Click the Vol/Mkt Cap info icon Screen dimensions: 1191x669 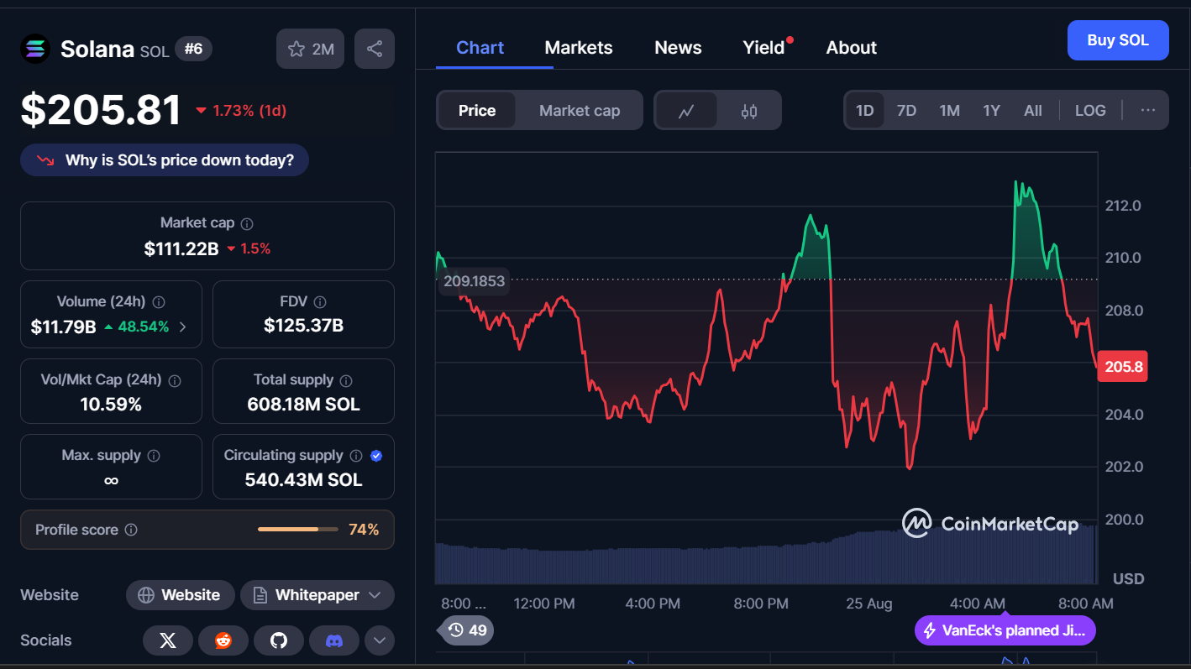click(175, 380)
